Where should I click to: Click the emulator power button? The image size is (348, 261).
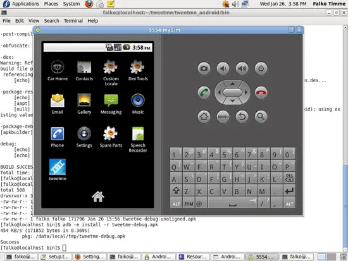pos(261,68)
